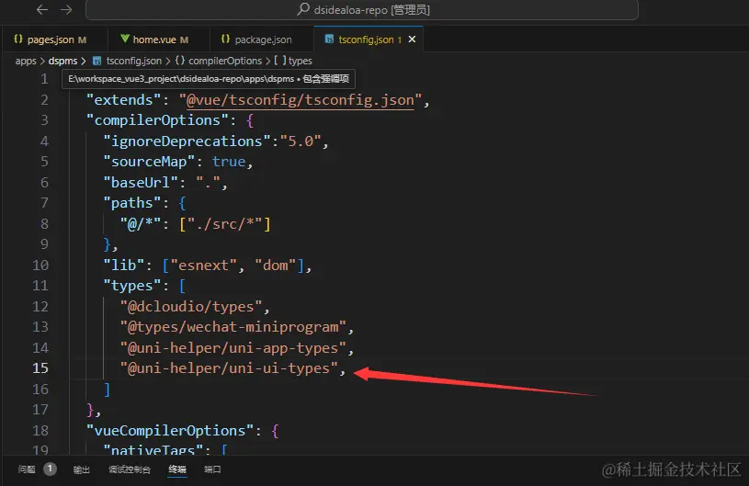The height and width of the screenshot is (486, 749).
Task: Click the "nativeTags" key text
Action: (153, 450)
